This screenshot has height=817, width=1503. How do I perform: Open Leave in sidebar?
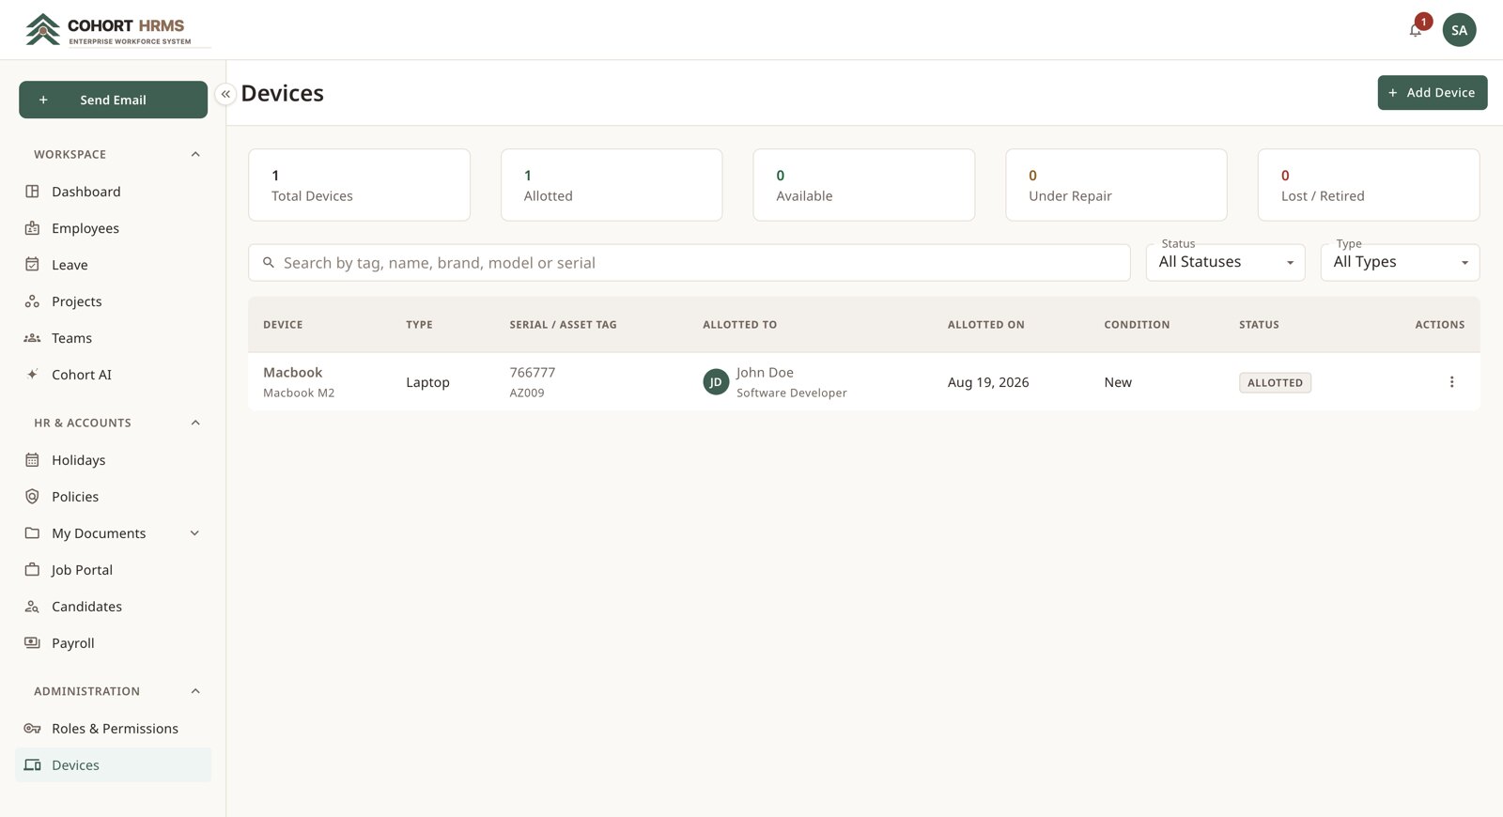(113, 265)
